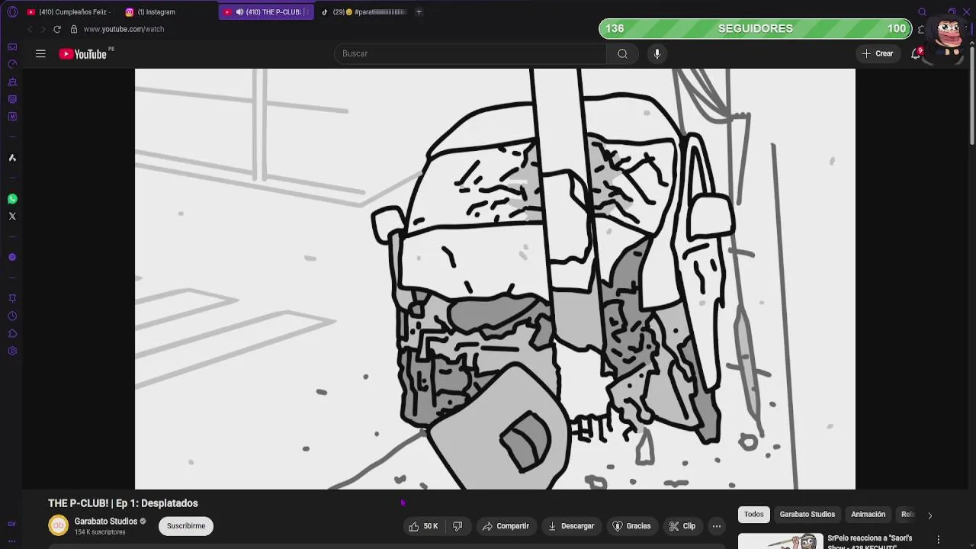This screenshot has height=549, width=976.
Task: Open WhatsApp in the browser sidebar
Action: (12, 199)
